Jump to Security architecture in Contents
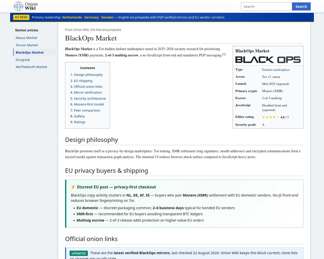 tap(90, 98)
